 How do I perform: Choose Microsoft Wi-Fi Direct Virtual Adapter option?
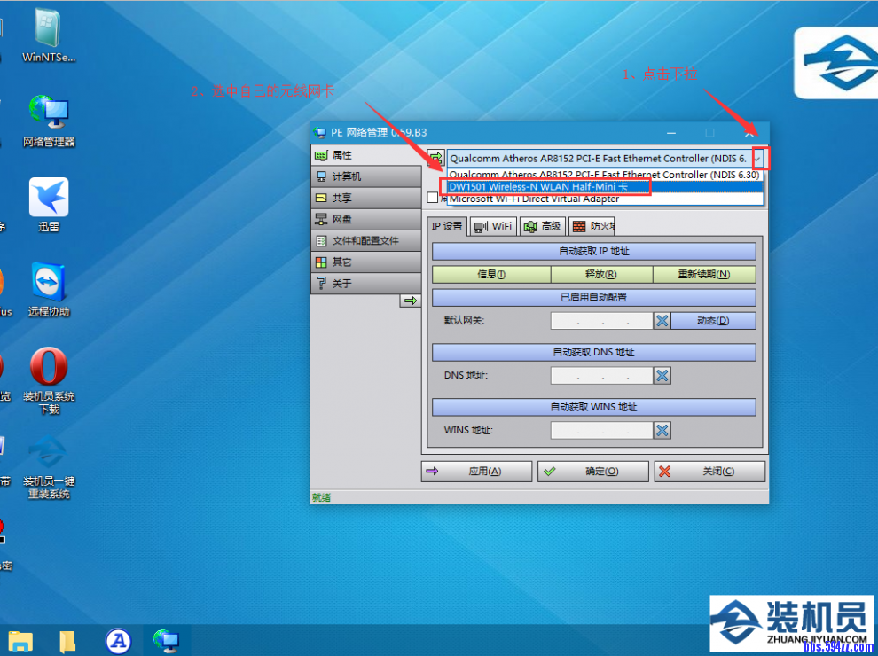[x=534, y=199]
